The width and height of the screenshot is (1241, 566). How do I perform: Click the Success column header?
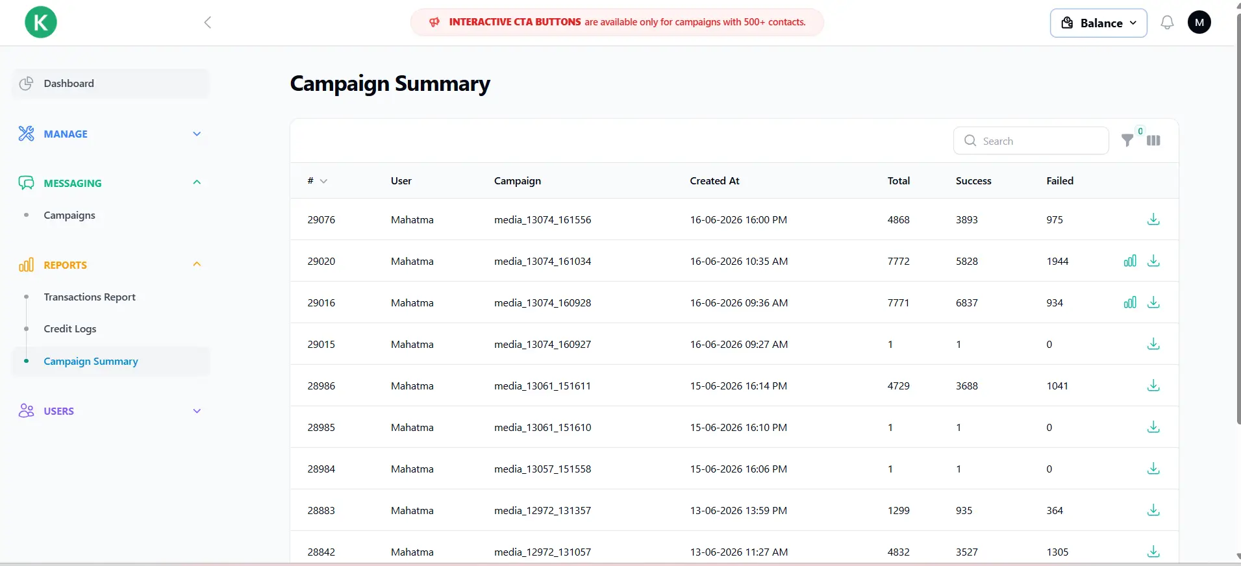pyautogui.click(x=973, y=181)
